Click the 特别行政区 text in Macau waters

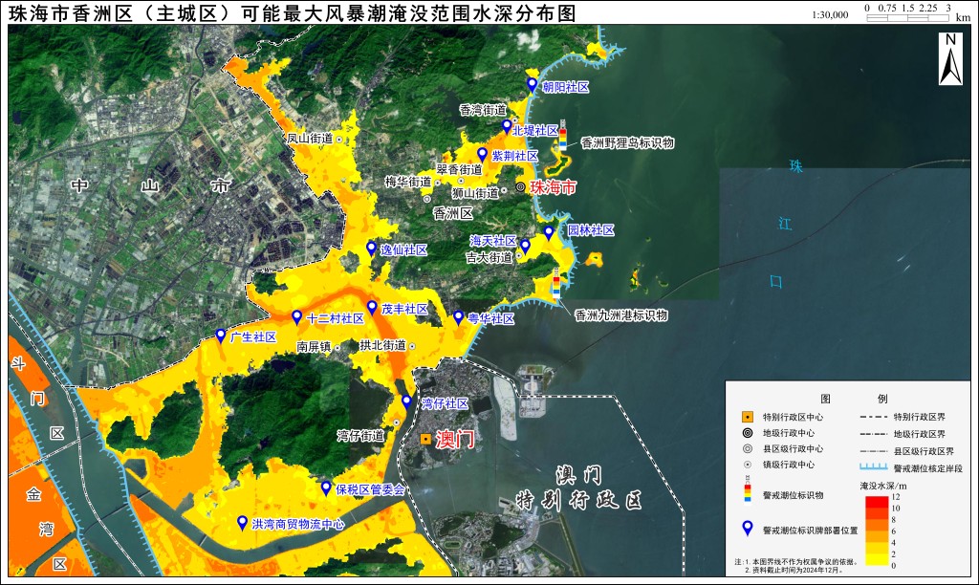coord(578,501)
